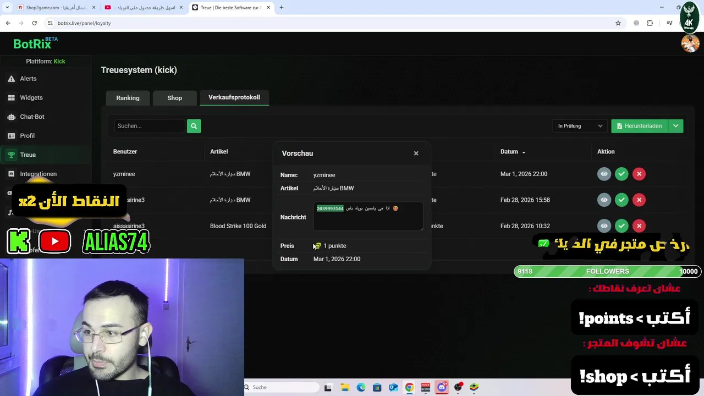Click the Profil page icon
The image size is (704, 396).
(x=11, y=136)
